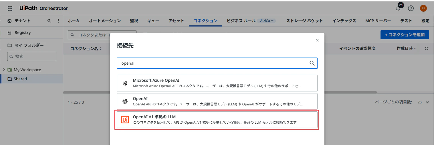Click the コネクションを追加 button
Screen dimensions: 434x145
click(405, 35)
